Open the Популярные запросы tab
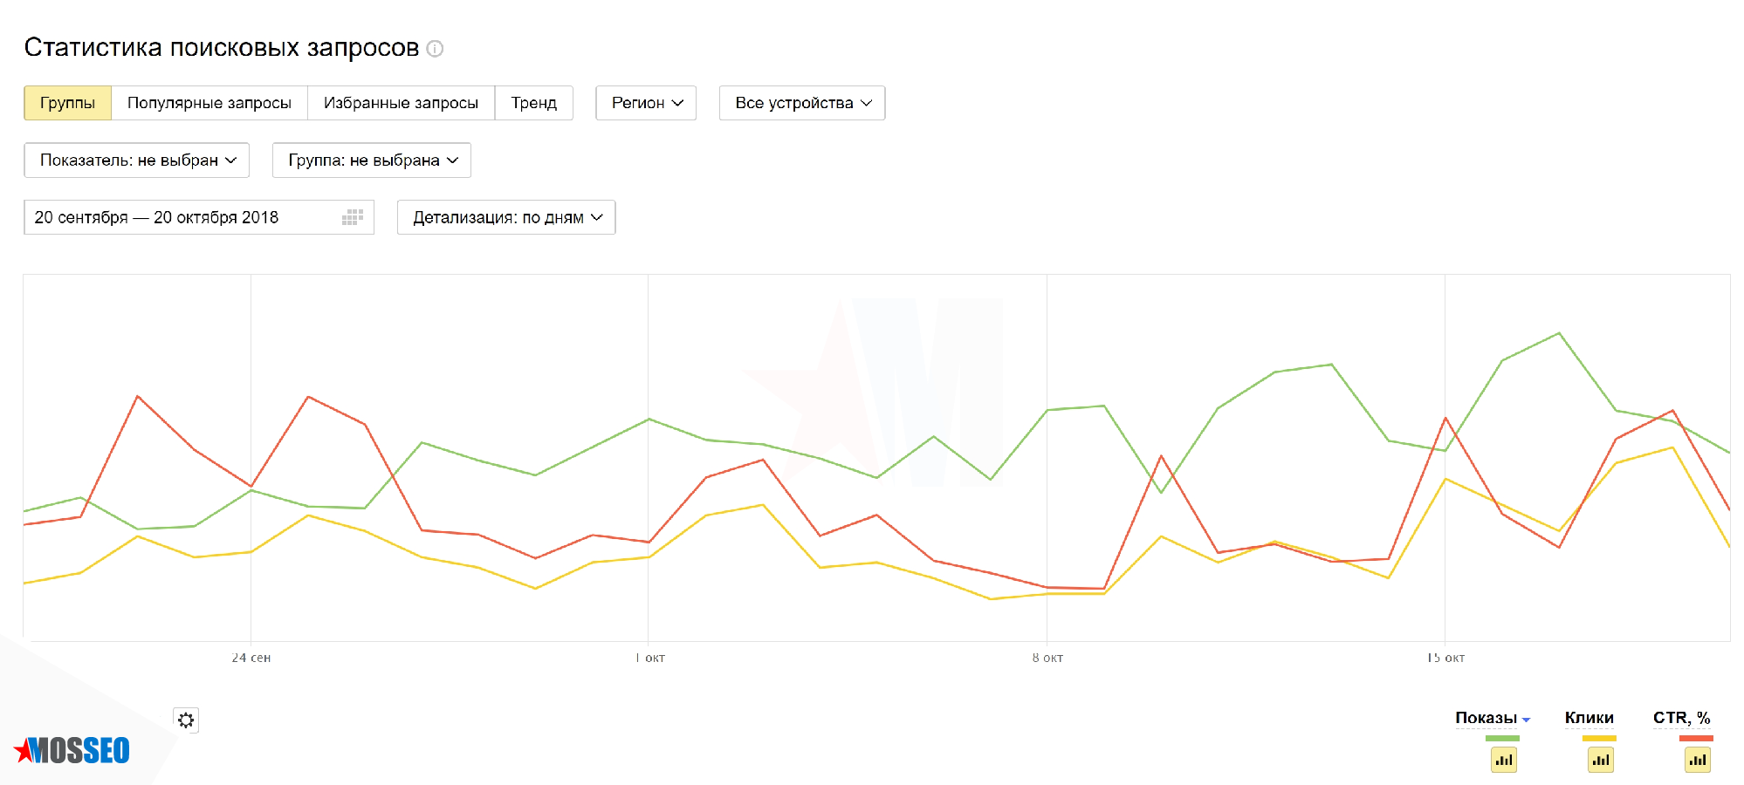1744x785 pixels. pos(209,103)
